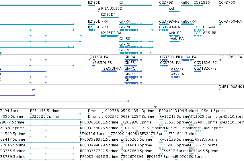Open the CG3793-PA protein label
This screenshot has width=244, height=161.
coord(170,63)
